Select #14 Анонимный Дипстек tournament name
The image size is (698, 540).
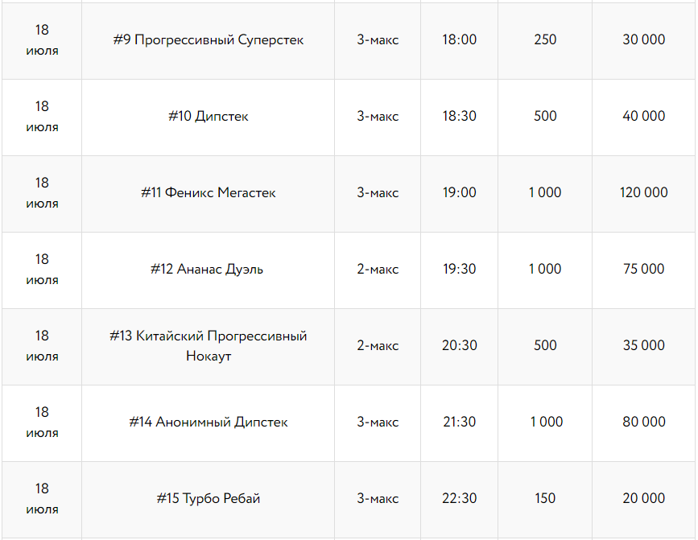coord(208,422)
